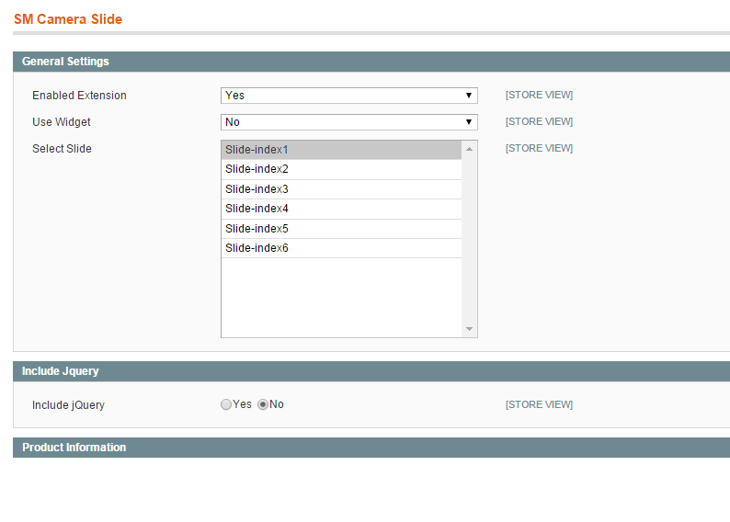Click the slide list scroll up arrow
The image size is (730, 522).
[469, 149]
